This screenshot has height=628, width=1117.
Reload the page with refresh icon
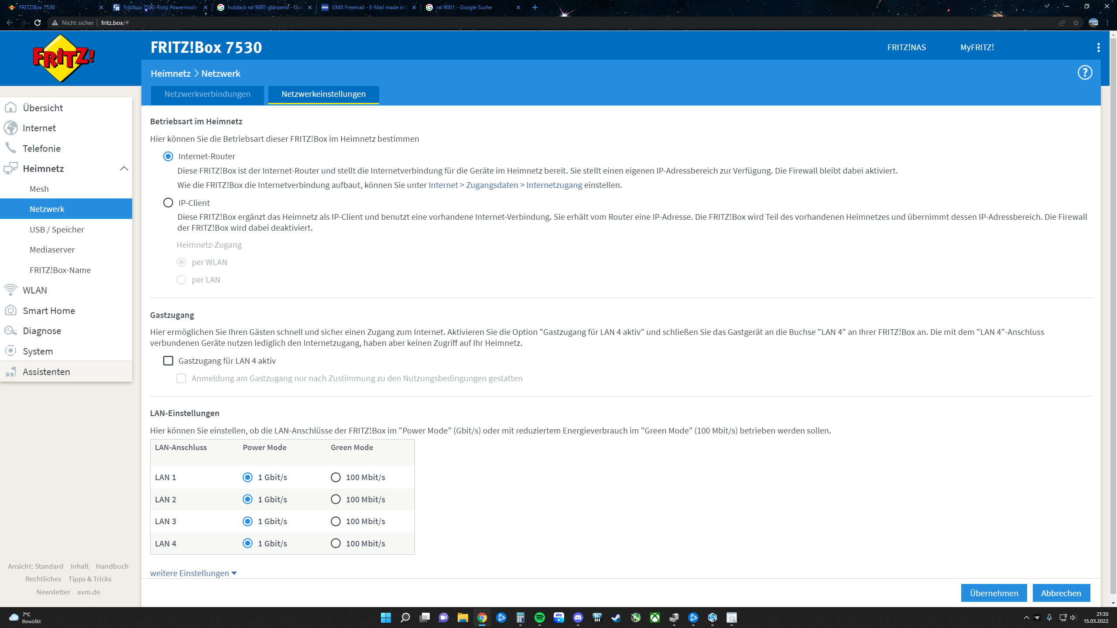[x=38, y=23]
